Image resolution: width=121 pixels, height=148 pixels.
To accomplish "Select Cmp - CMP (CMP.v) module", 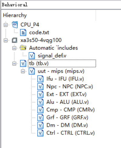I will pyautogui.click(x=70, y=110).
